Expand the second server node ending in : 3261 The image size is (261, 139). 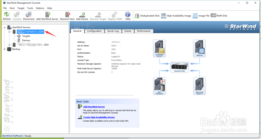tap(9, 45)
